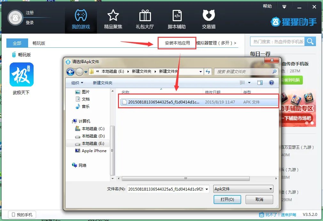Click the 安装本地应用 link

[x=177, y=43]
